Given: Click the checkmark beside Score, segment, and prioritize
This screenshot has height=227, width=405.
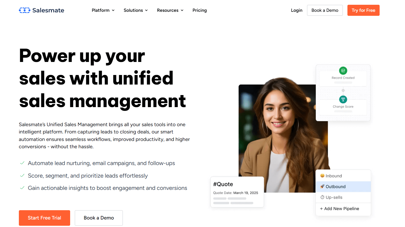Looking at the screenshot, I should [x=22, y=176].
